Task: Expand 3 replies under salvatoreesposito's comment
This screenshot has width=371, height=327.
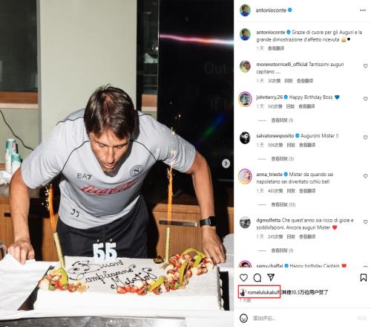Action: pyautogui.click(x=283, y=159)
